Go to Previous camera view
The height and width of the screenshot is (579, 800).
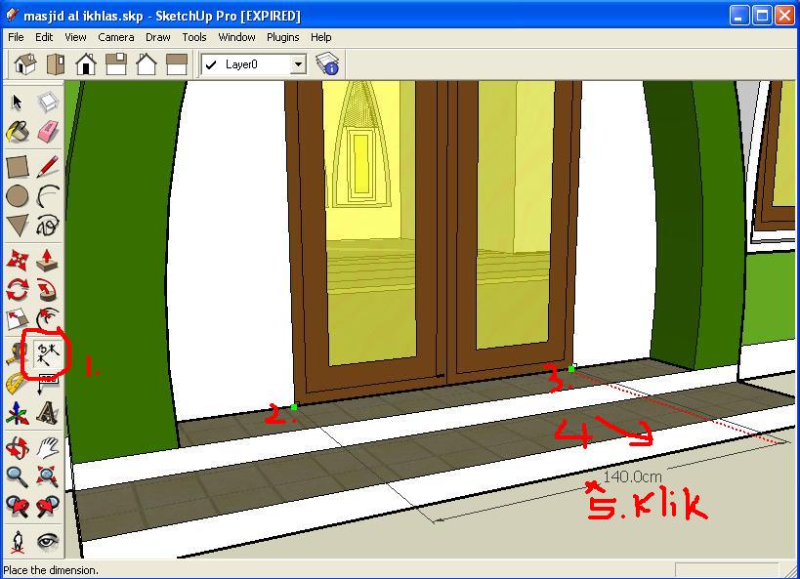tap(18, 507)
